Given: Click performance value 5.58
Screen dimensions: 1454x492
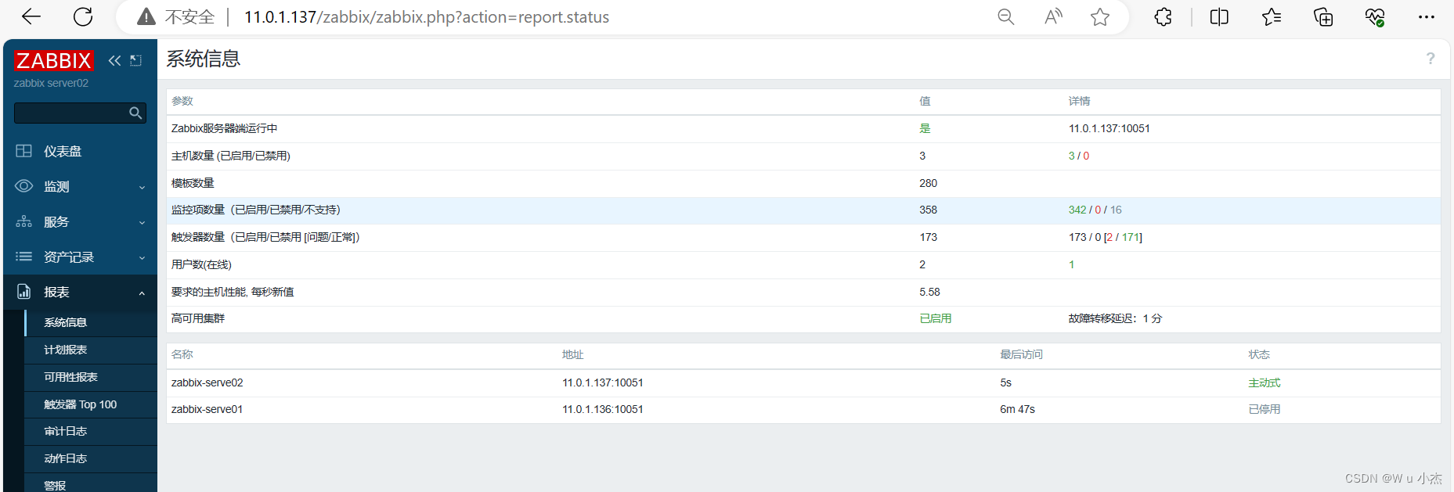Looking at the screenshot, I should click(929, 292).
